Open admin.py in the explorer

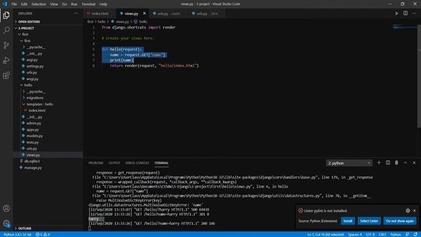click(x=34, y=123)
